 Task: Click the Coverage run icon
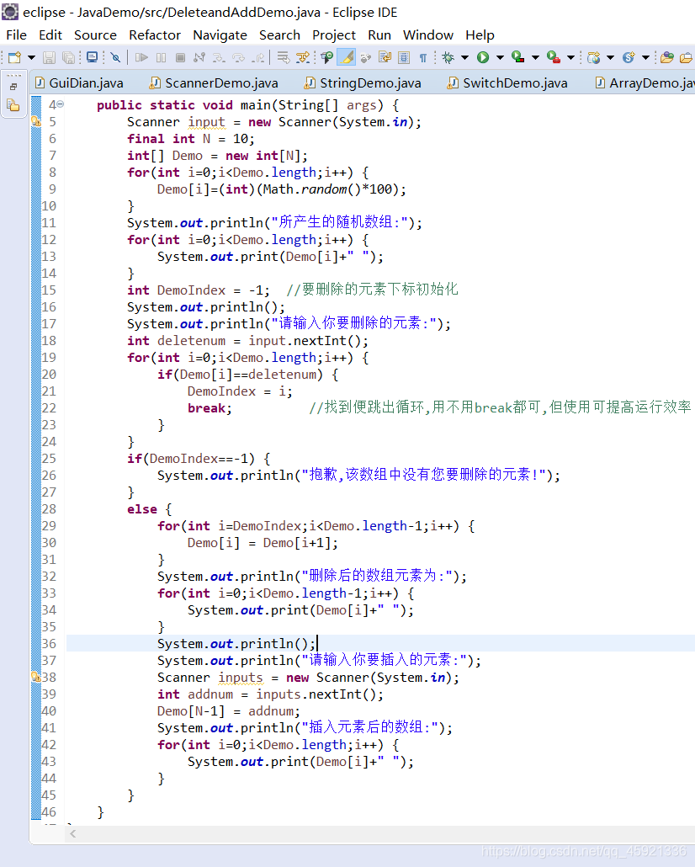(x=518, y=57)
